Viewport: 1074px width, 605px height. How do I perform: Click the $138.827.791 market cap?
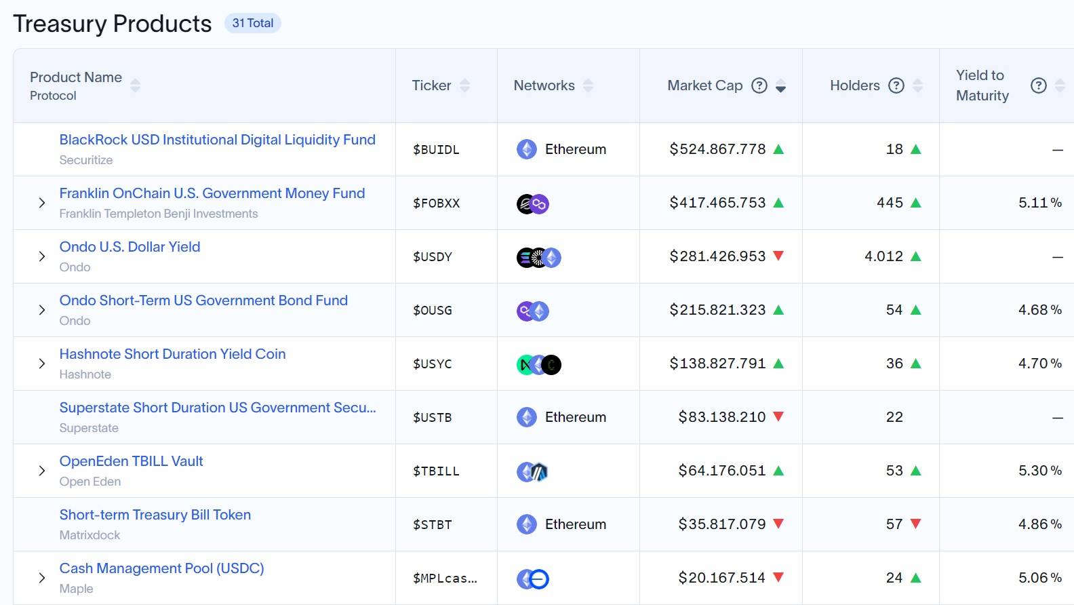point(717,364)
